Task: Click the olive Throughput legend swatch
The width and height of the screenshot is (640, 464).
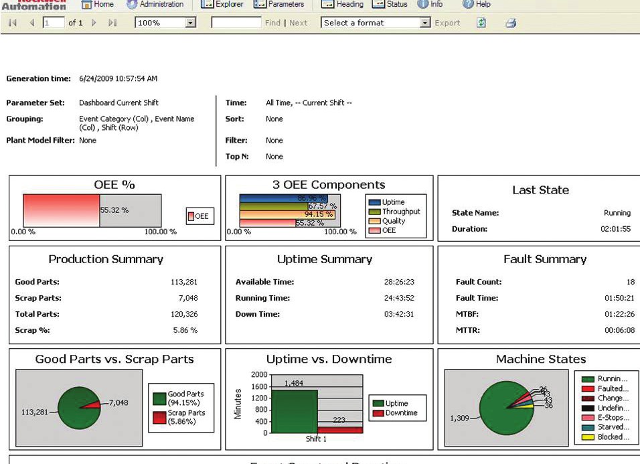Action: [374, 212]
